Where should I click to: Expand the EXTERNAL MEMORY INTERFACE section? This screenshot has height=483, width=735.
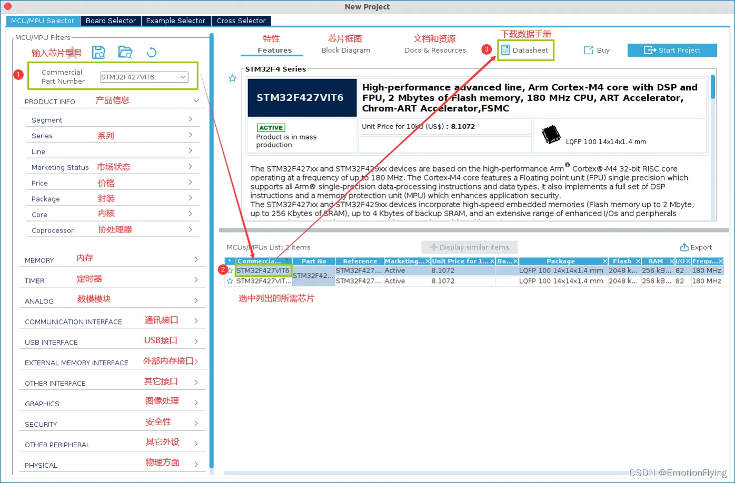click(196, 361)
